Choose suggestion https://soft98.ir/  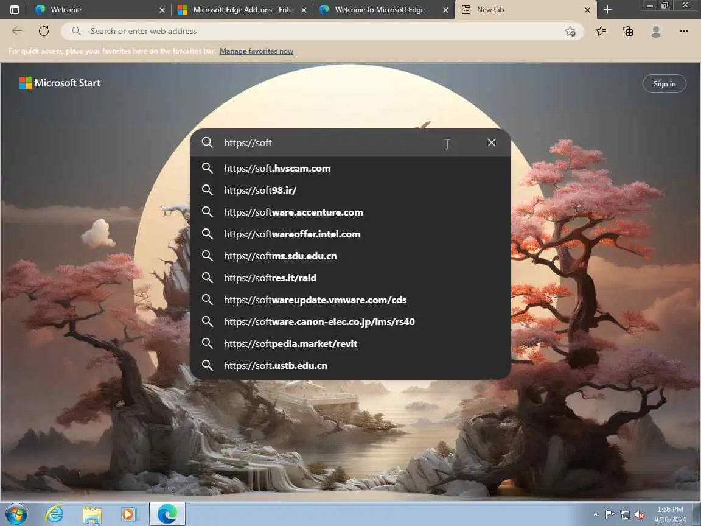click(x=350, y=190)
